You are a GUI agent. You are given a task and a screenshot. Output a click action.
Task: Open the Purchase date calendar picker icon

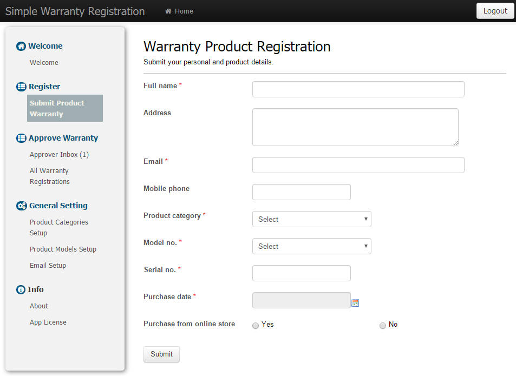355,303
